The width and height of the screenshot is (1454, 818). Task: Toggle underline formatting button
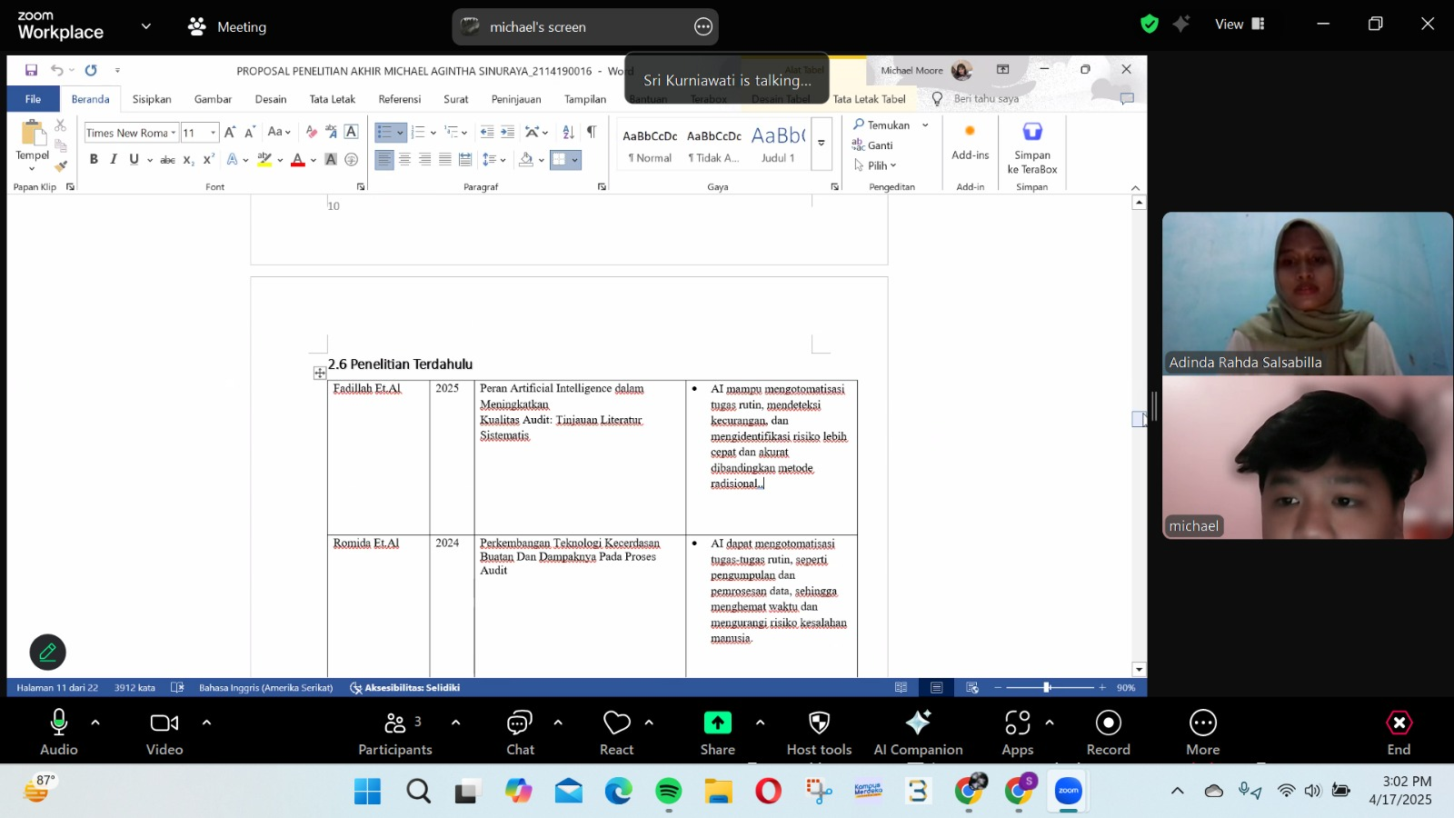134,159
